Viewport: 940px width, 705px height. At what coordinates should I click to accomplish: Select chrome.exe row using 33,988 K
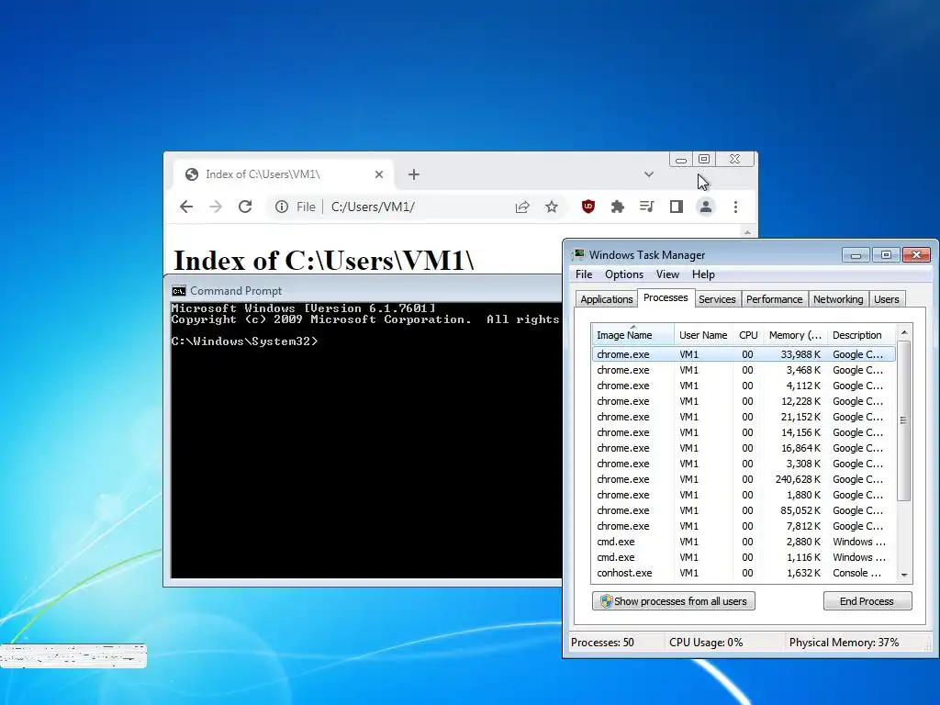click(x=744, y=355)
